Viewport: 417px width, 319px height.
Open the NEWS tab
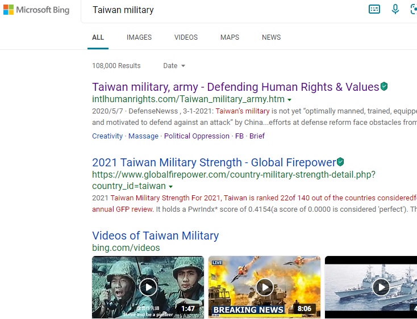[x=271, y=37]
